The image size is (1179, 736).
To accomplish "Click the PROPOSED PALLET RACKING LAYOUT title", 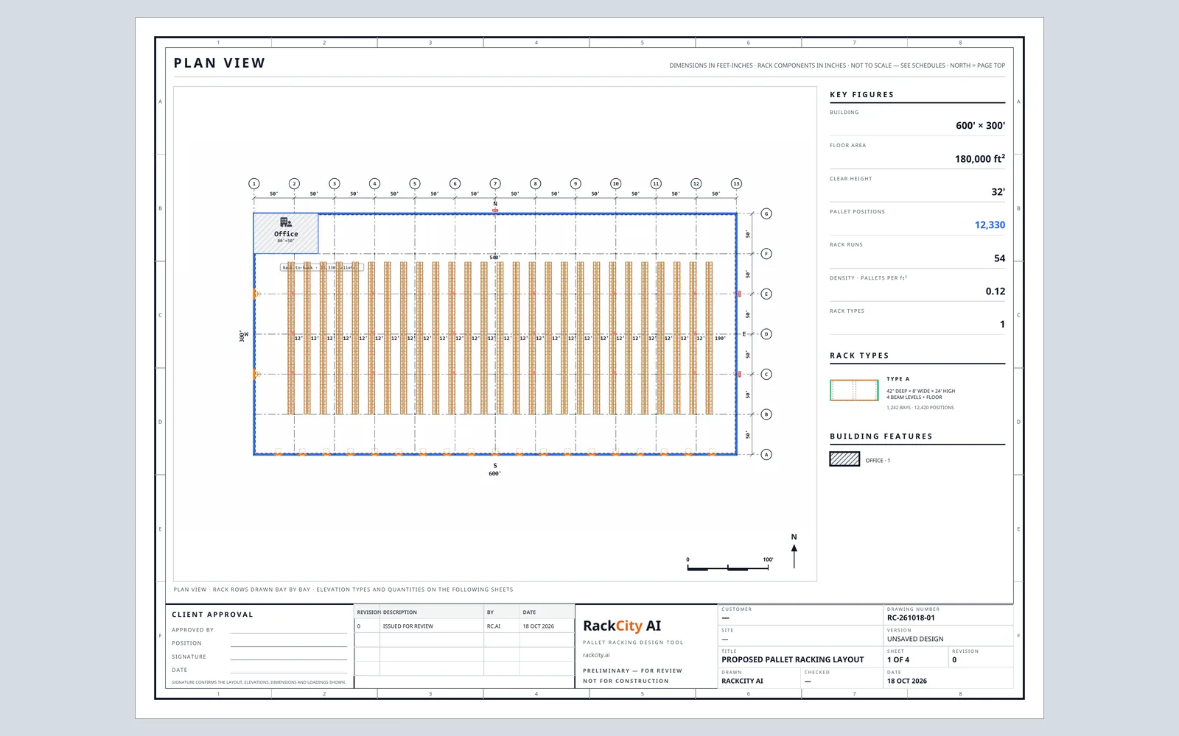I will tap(793, 659).
